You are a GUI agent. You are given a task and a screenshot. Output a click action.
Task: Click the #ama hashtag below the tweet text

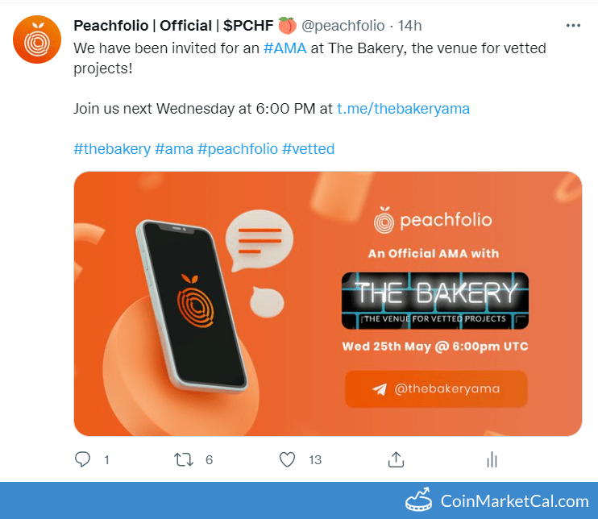pos(174,149)
